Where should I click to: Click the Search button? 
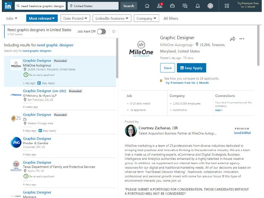(x=129, y=6)
